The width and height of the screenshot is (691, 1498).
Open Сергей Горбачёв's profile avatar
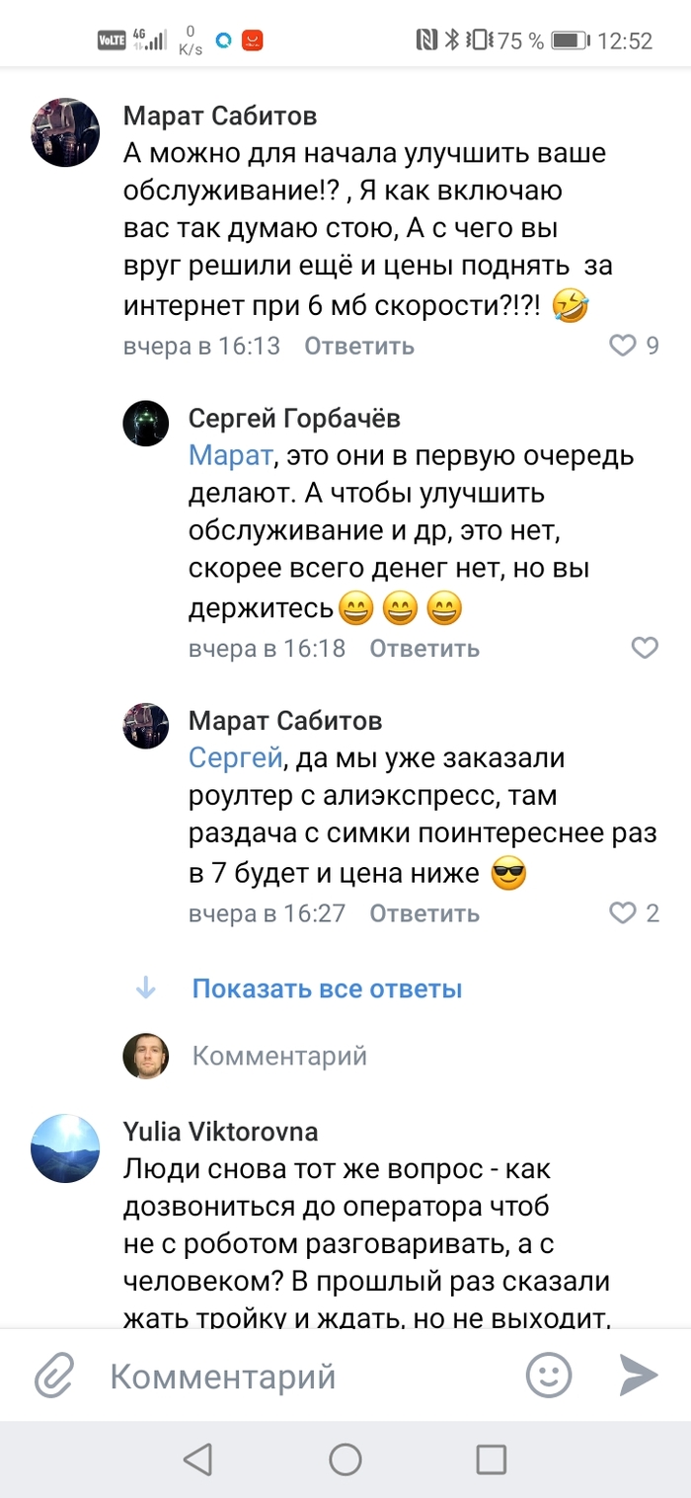(x=145, y=425)
